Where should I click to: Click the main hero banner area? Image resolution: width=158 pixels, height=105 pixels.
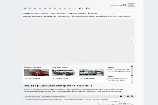click(78, 41)
